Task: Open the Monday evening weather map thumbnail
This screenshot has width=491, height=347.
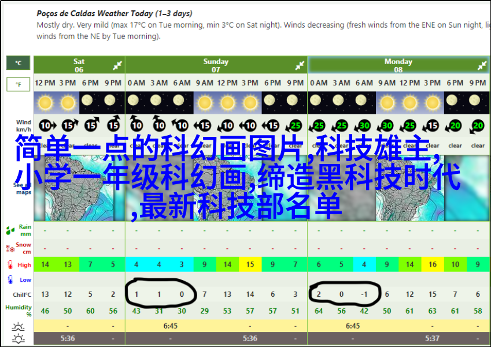Action: [x=467, y=188]
